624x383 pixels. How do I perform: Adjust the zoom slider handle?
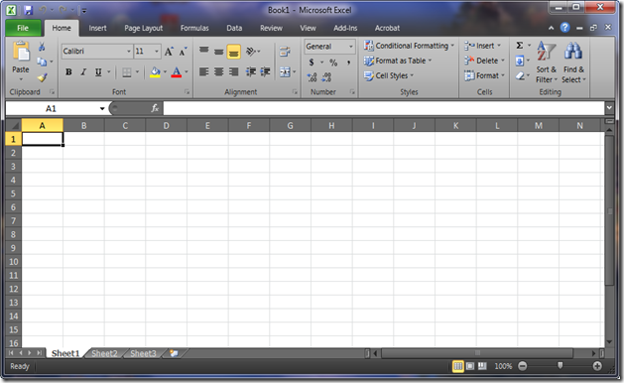point(561,365)
